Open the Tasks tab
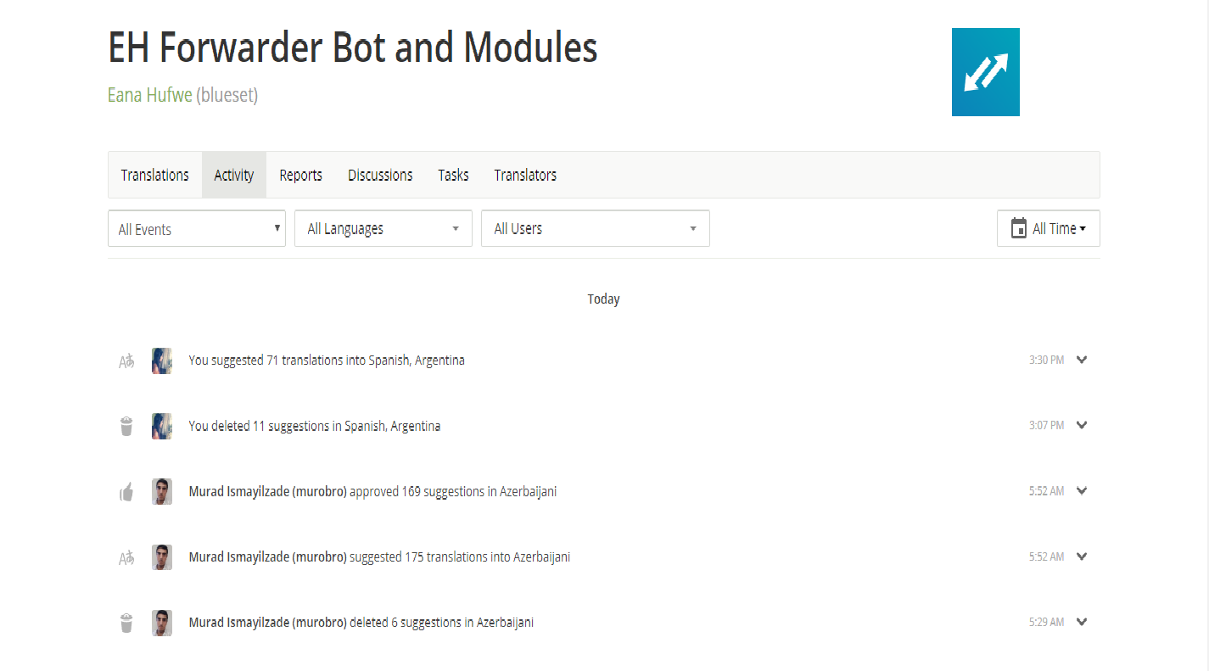Image resolution: width=1209 pixels, height=671 pixels. (453, 175)
